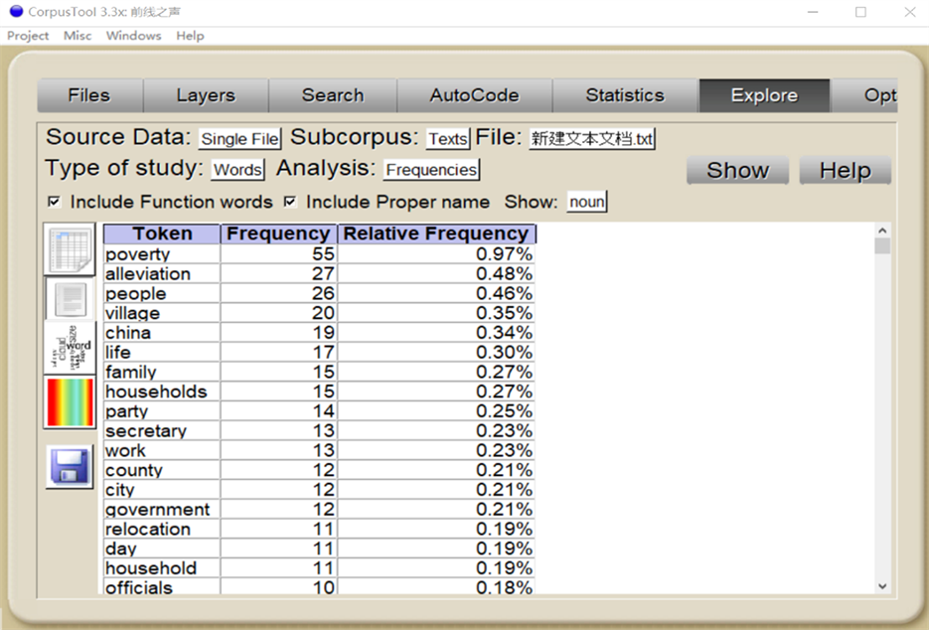Open the AutoCode tab
This screenshot has height=630, width=929.
(474, 95)
